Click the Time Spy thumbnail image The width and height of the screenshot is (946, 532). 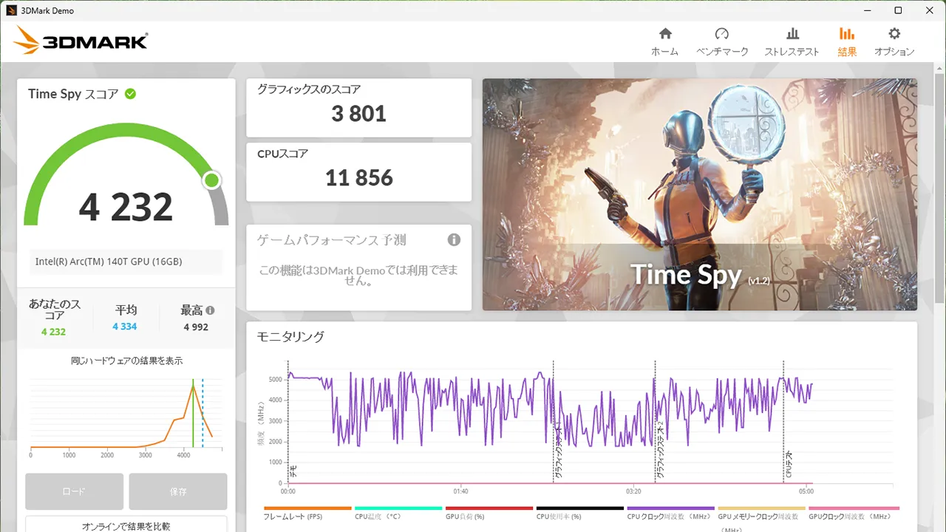700,194
